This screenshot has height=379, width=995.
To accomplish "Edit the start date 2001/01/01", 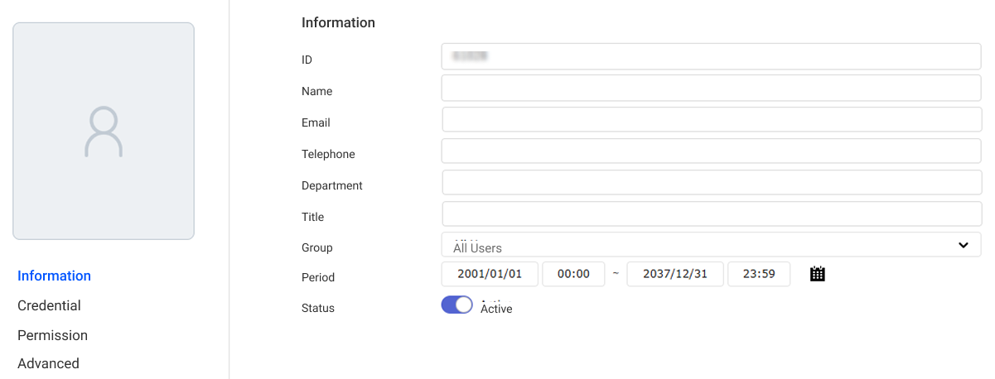I will point(490,274).
